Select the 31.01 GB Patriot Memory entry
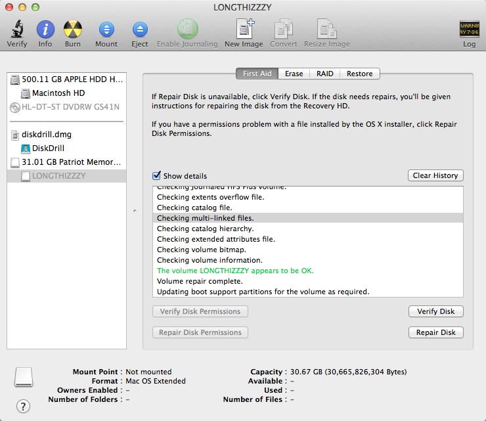 72,162
